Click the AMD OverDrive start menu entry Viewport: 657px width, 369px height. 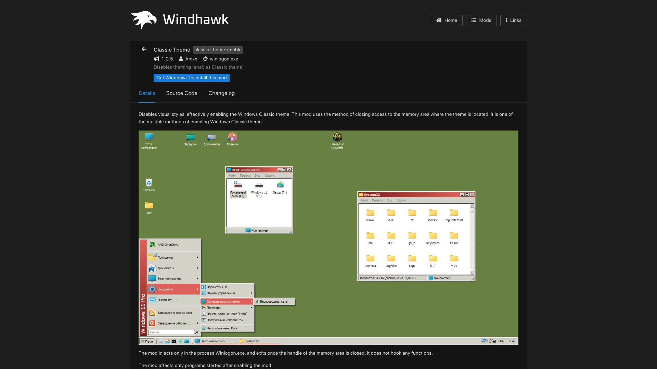[x=174, y=245]
